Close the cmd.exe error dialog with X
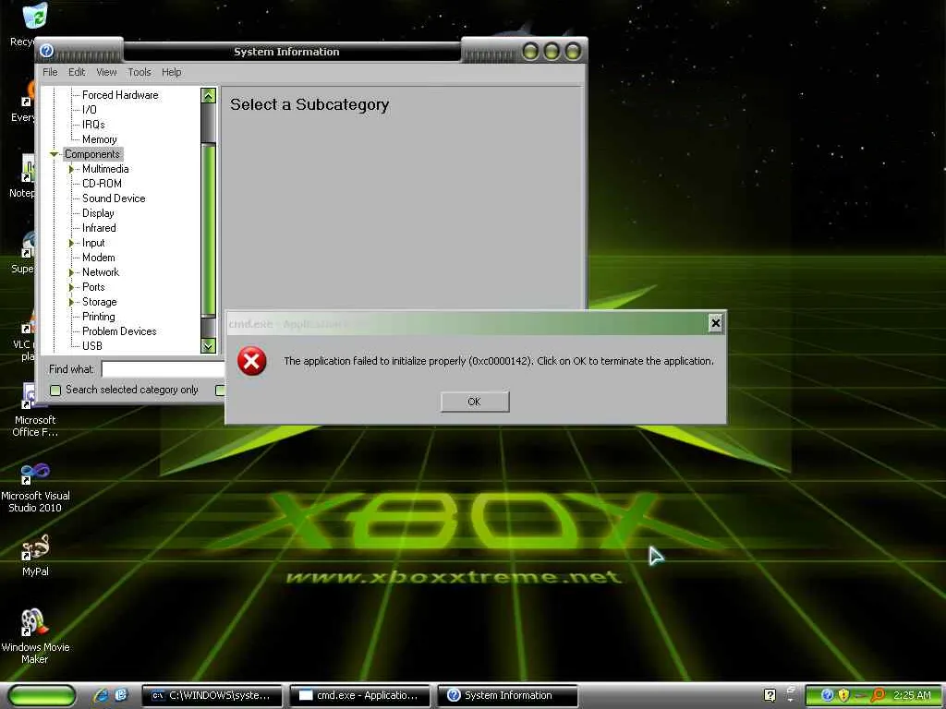 coord(716,323)
